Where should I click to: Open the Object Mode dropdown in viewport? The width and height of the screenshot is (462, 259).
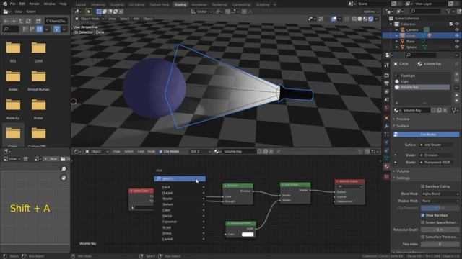pos(90,19)
